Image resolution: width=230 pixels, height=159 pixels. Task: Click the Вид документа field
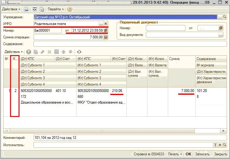pos(182,35)
